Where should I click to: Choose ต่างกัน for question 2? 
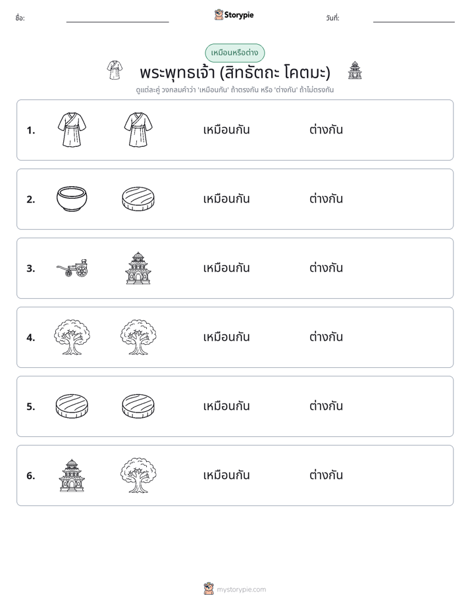click(x=326, y=199)
